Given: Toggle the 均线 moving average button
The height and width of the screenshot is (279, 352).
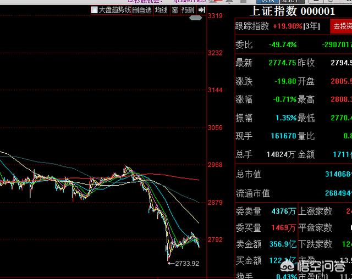Looking at the screenshot, I should [161, 10].
